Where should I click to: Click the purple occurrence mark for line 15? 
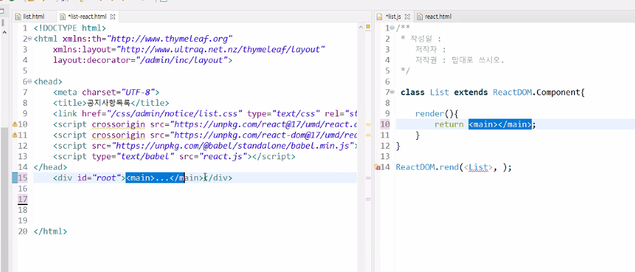tap(368, 177)
